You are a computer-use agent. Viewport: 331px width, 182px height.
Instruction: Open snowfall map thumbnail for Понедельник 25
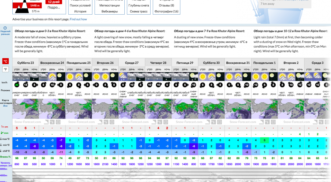tap(79, 109)
